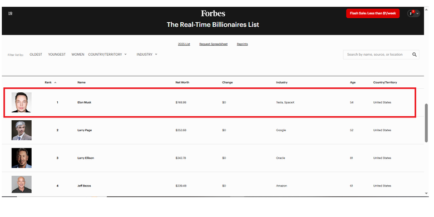Viewport: 434px width, 217px height.
Task: Filter list by Youngest
Action: [x=57, y=55]
